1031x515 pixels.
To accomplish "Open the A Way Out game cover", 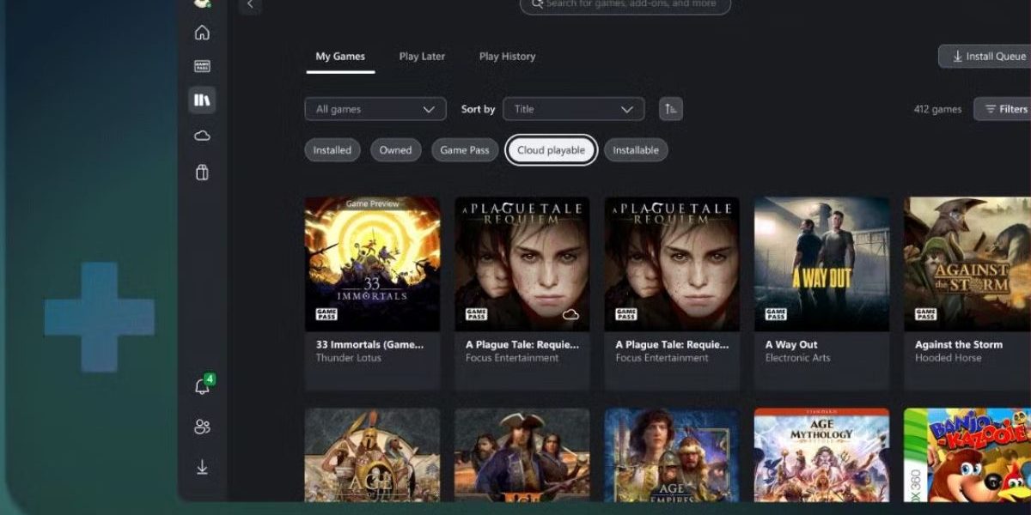I will 822,264.
